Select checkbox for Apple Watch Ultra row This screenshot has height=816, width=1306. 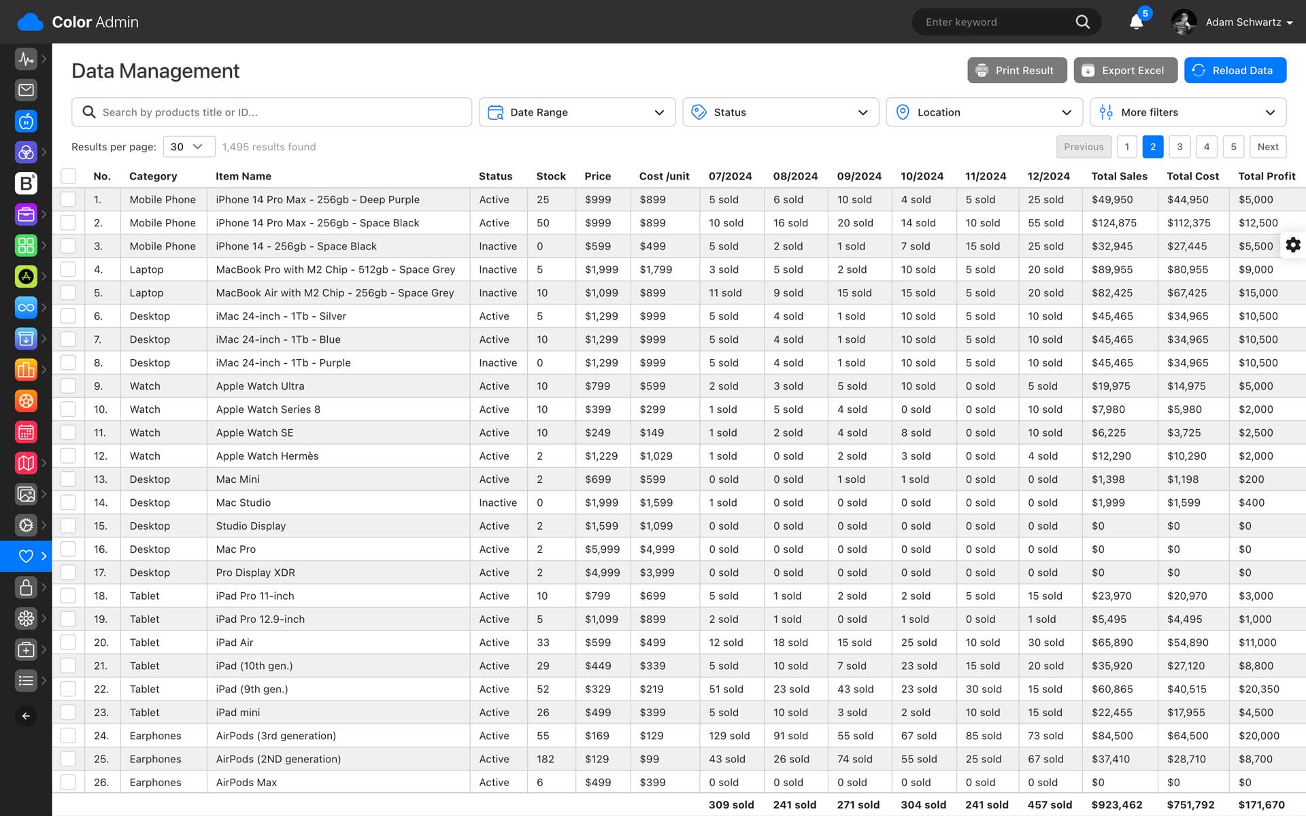pos(68,386)
